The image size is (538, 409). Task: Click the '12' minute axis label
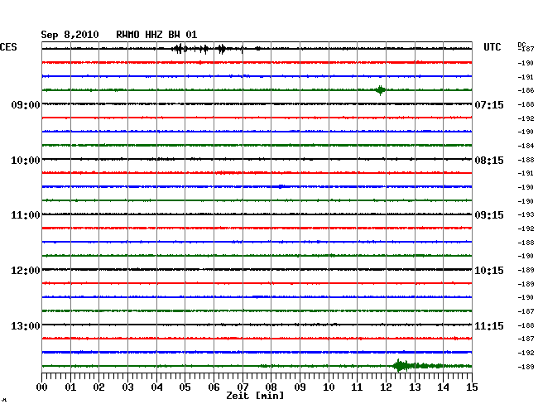click(386, 387)
